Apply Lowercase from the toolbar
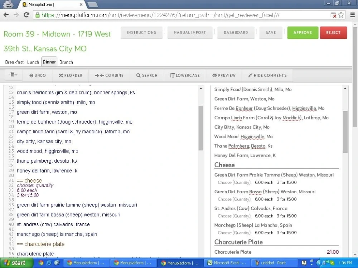Screen dimensions: 358x268 tap(185, 75)
